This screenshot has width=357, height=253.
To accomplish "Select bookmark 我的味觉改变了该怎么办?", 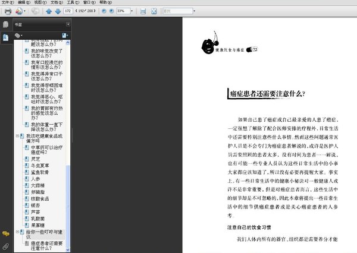I will tap(46, 53).
